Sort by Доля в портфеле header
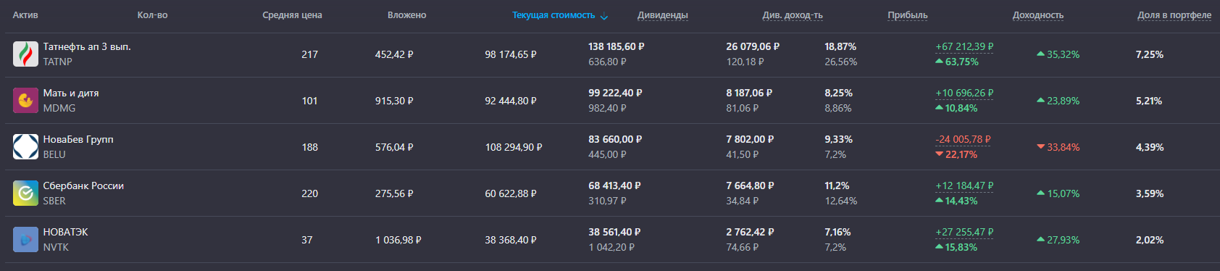 click(1174, 15)
